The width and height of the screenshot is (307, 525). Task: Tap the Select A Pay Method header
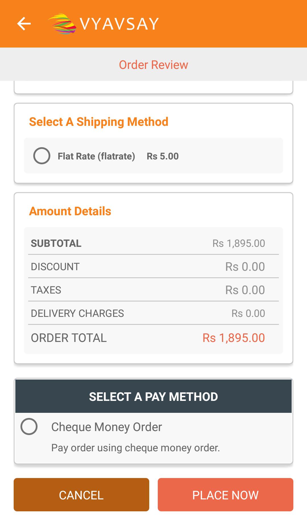point(153,396)
